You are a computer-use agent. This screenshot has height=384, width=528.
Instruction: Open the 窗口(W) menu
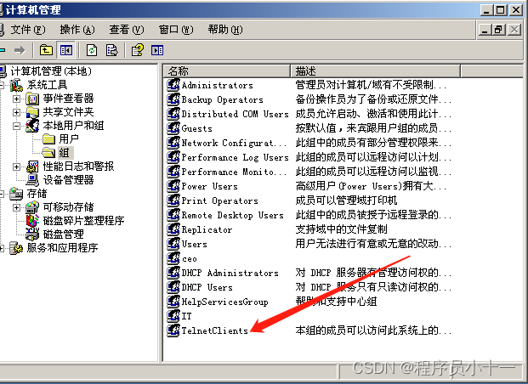pos(176,30)
